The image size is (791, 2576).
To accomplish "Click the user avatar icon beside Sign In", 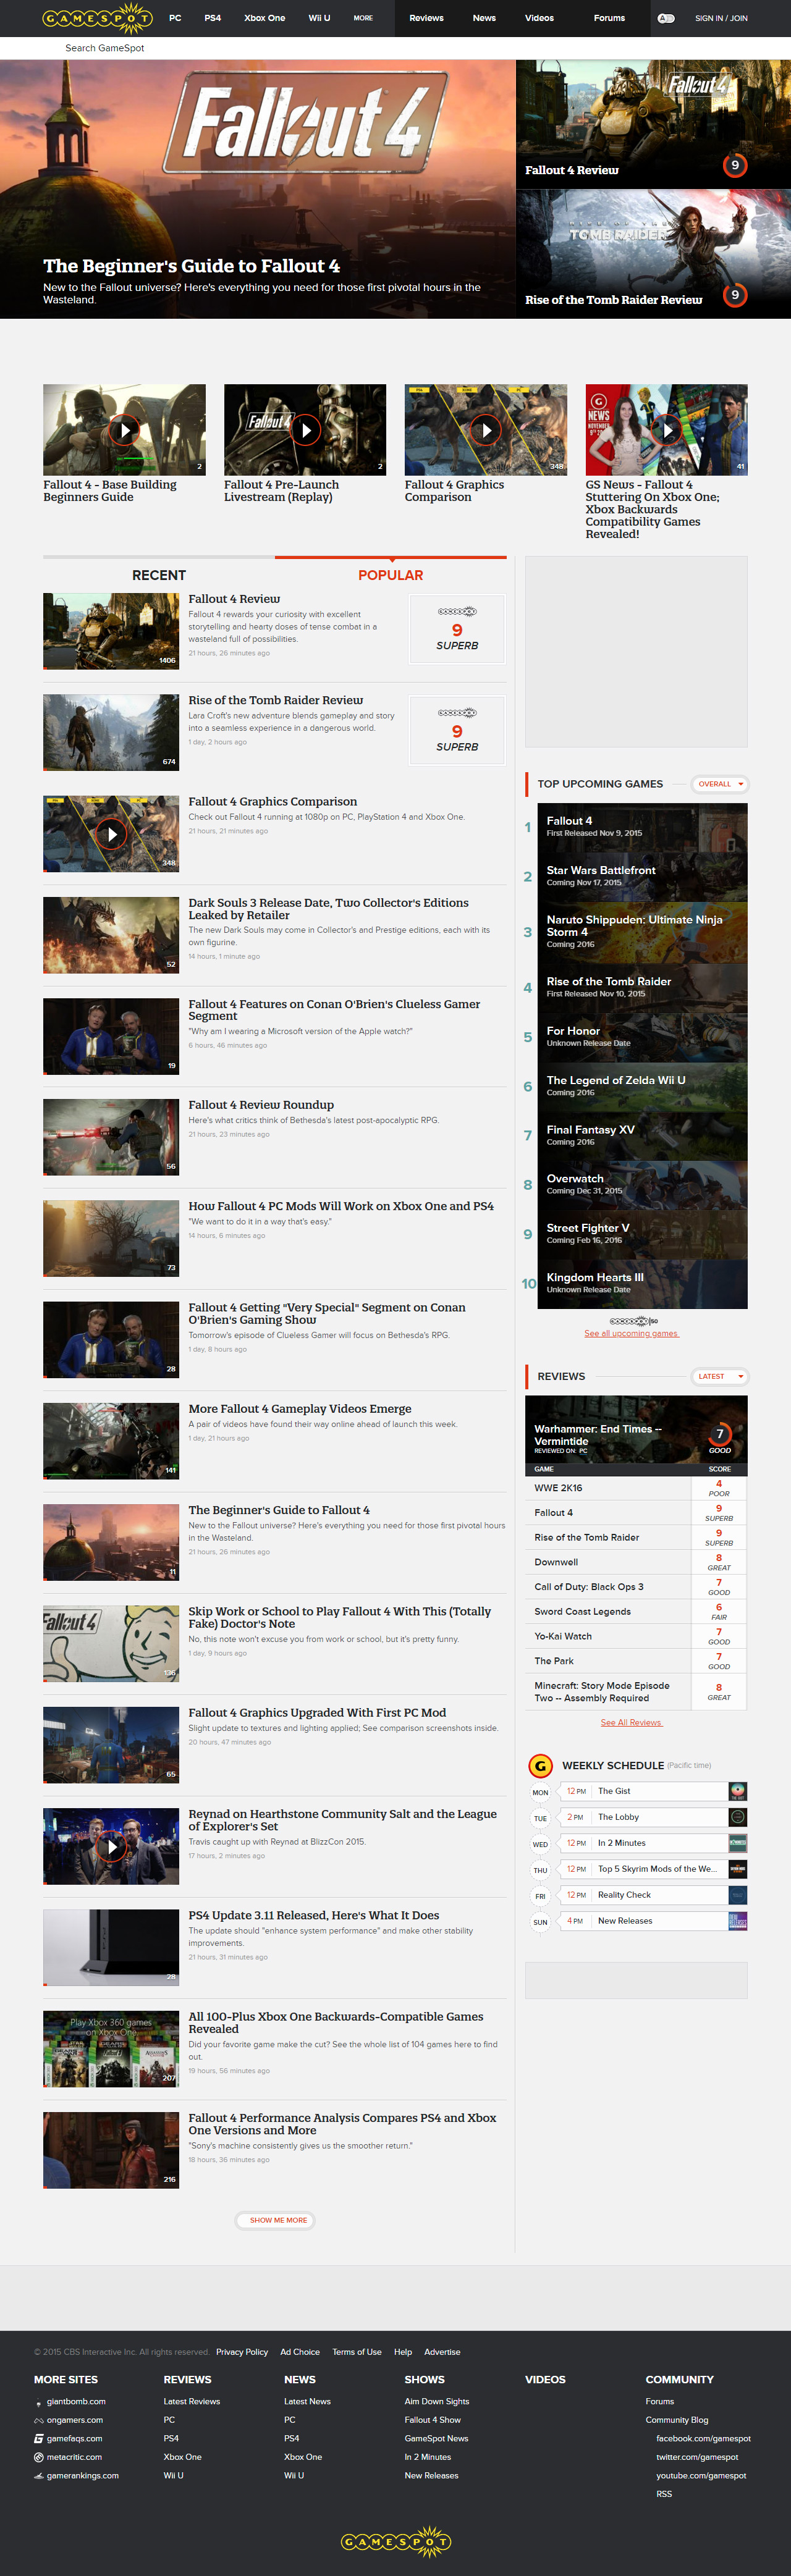I will pyautogui.click(x=666, y=18).
